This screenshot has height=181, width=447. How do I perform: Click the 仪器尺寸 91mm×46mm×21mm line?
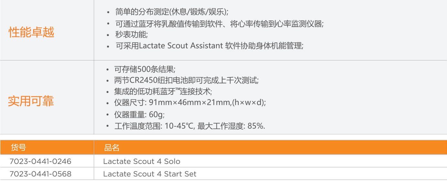190,103
